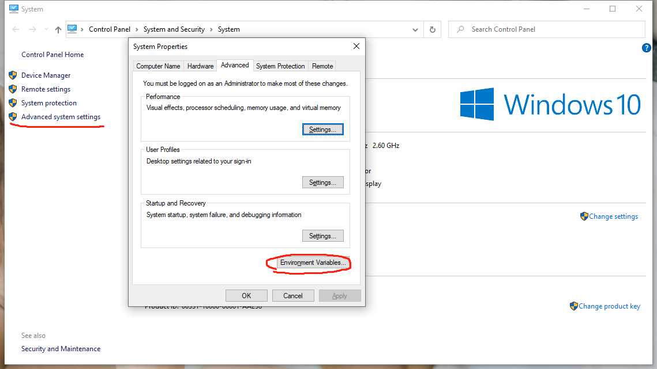Click the search magnifier icon
Screen dimensions: 657x369
coord(460,29)
